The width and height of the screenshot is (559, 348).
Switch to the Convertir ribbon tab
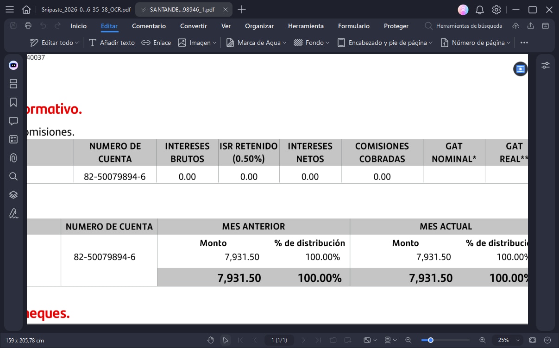(x=193, y=26)
